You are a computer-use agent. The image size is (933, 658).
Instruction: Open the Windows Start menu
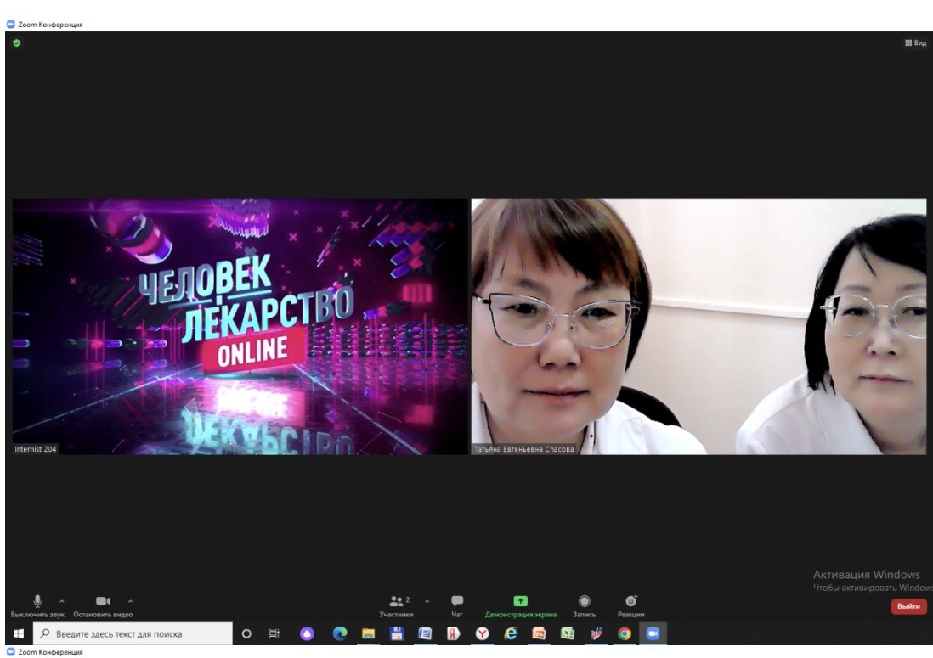point(18,633)
